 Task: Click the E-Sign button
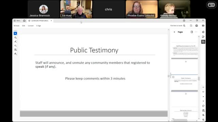(38, 26)
